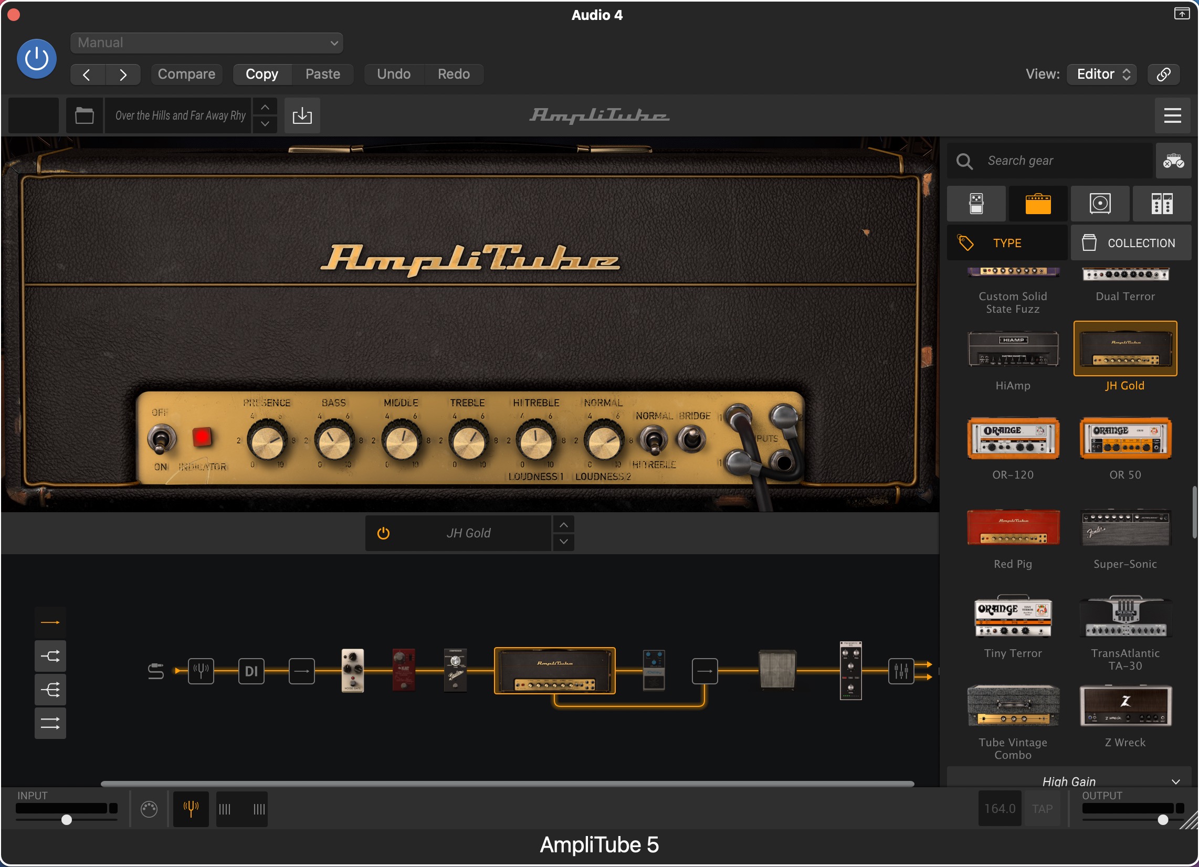
Task: Select the white noise gate pedal
Action: 353,670
